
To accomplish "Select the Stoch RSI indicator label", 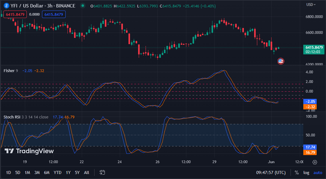I will click(13, 117).
